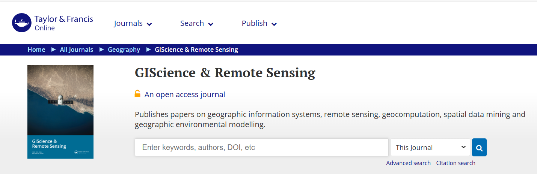Viewport: 537px width, 174px height.
Task: Click the orange open-access padlock icon
Action: pos(138,94)
